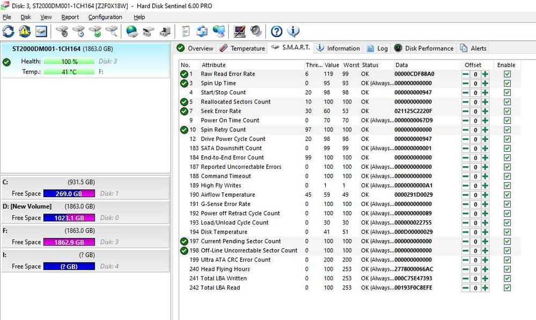Click green health checkmark beside ST2000DM001 disk
Viewport: 536px width, 320px height.
tap(6, 62)
